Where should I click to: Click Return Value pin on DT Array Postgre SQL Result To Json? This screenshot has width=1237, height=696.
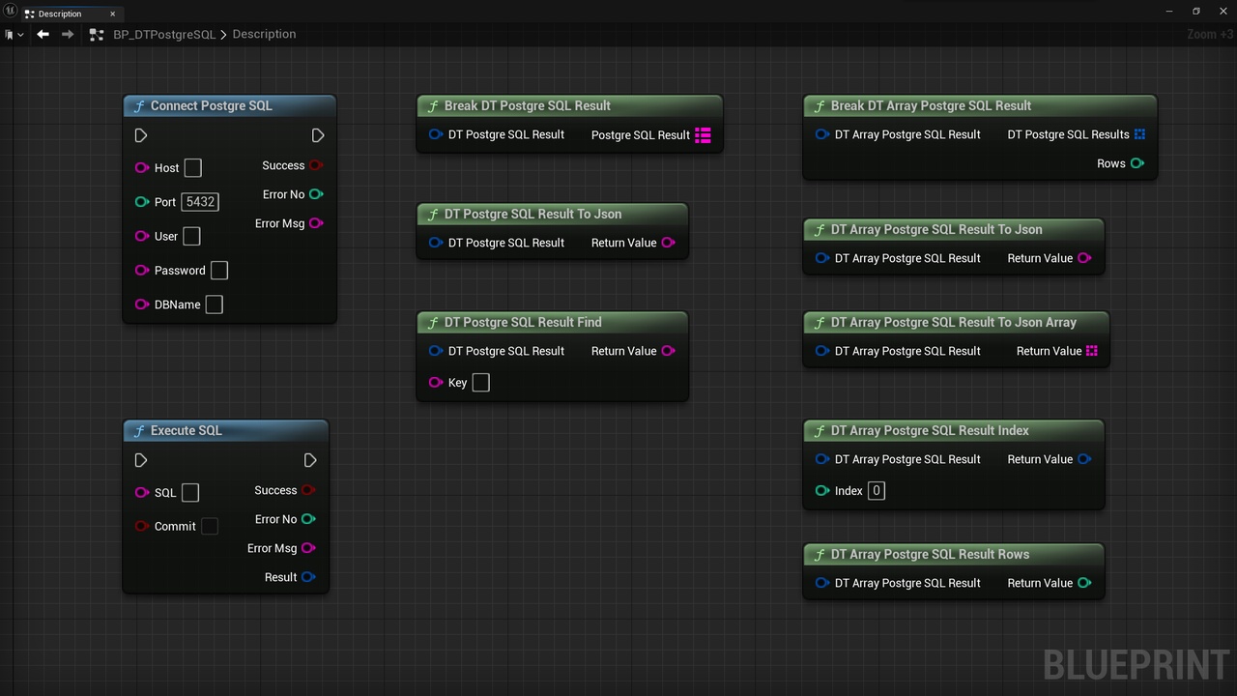coord(1084,258)
